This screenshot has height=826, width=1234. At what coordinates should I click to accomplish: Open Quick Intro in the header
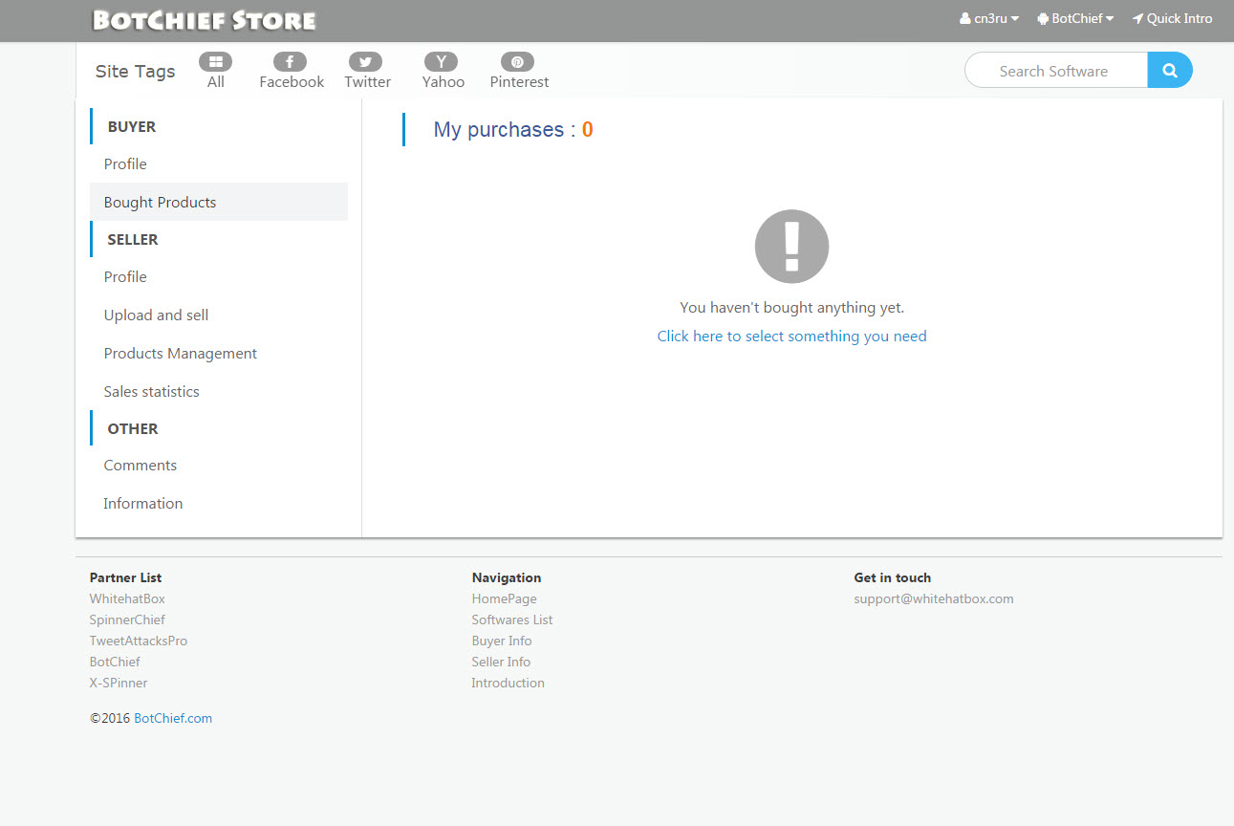(x=1172, y=19)
